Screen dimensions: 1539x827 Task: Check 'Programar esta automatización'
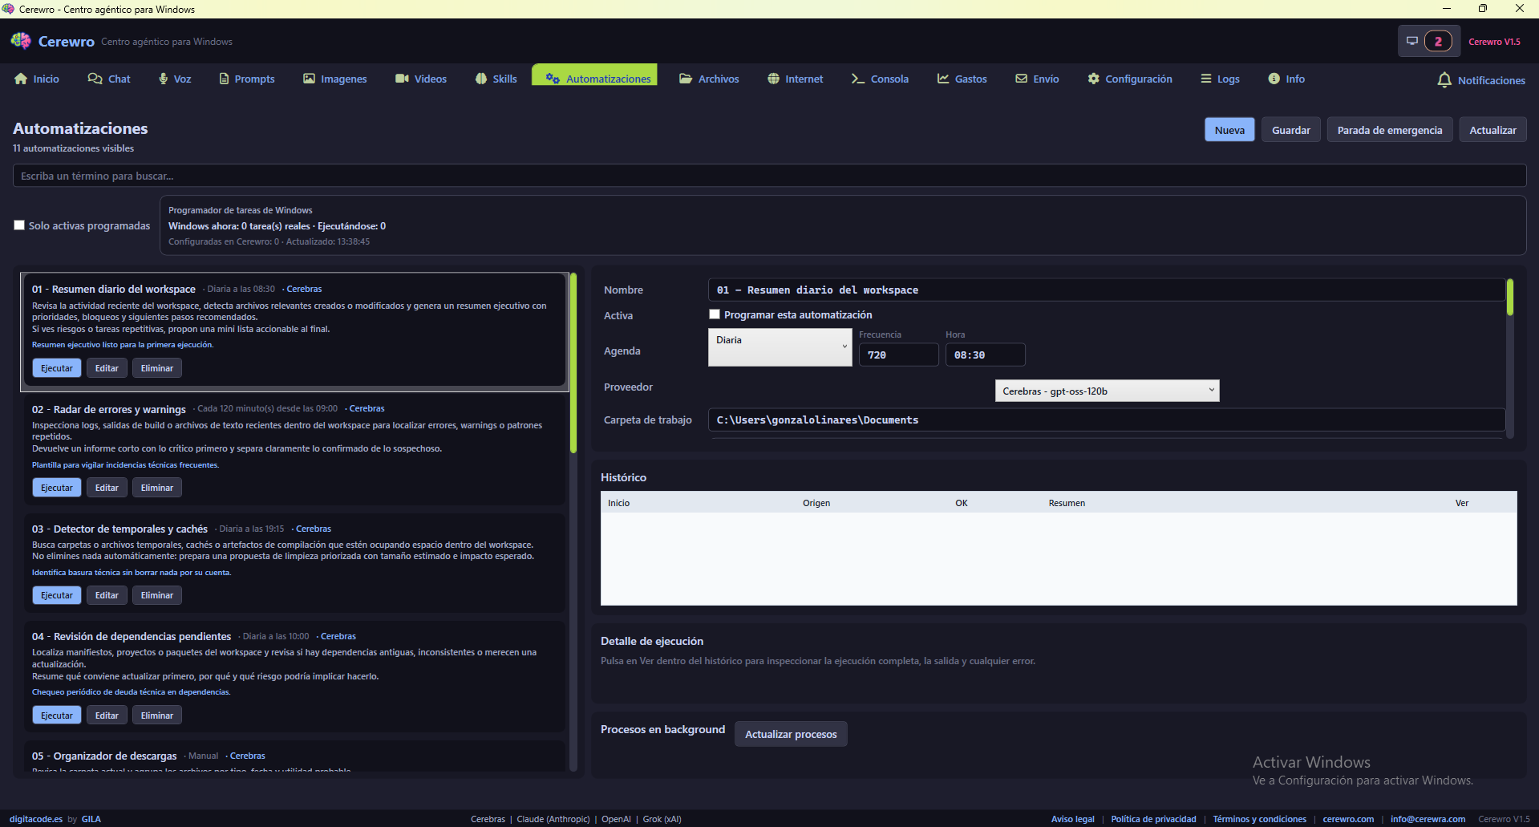click(715, 314)
